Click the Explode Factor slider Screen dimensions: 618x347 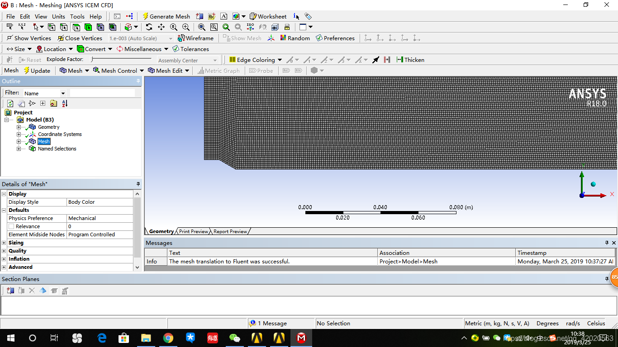click(121, 59)
